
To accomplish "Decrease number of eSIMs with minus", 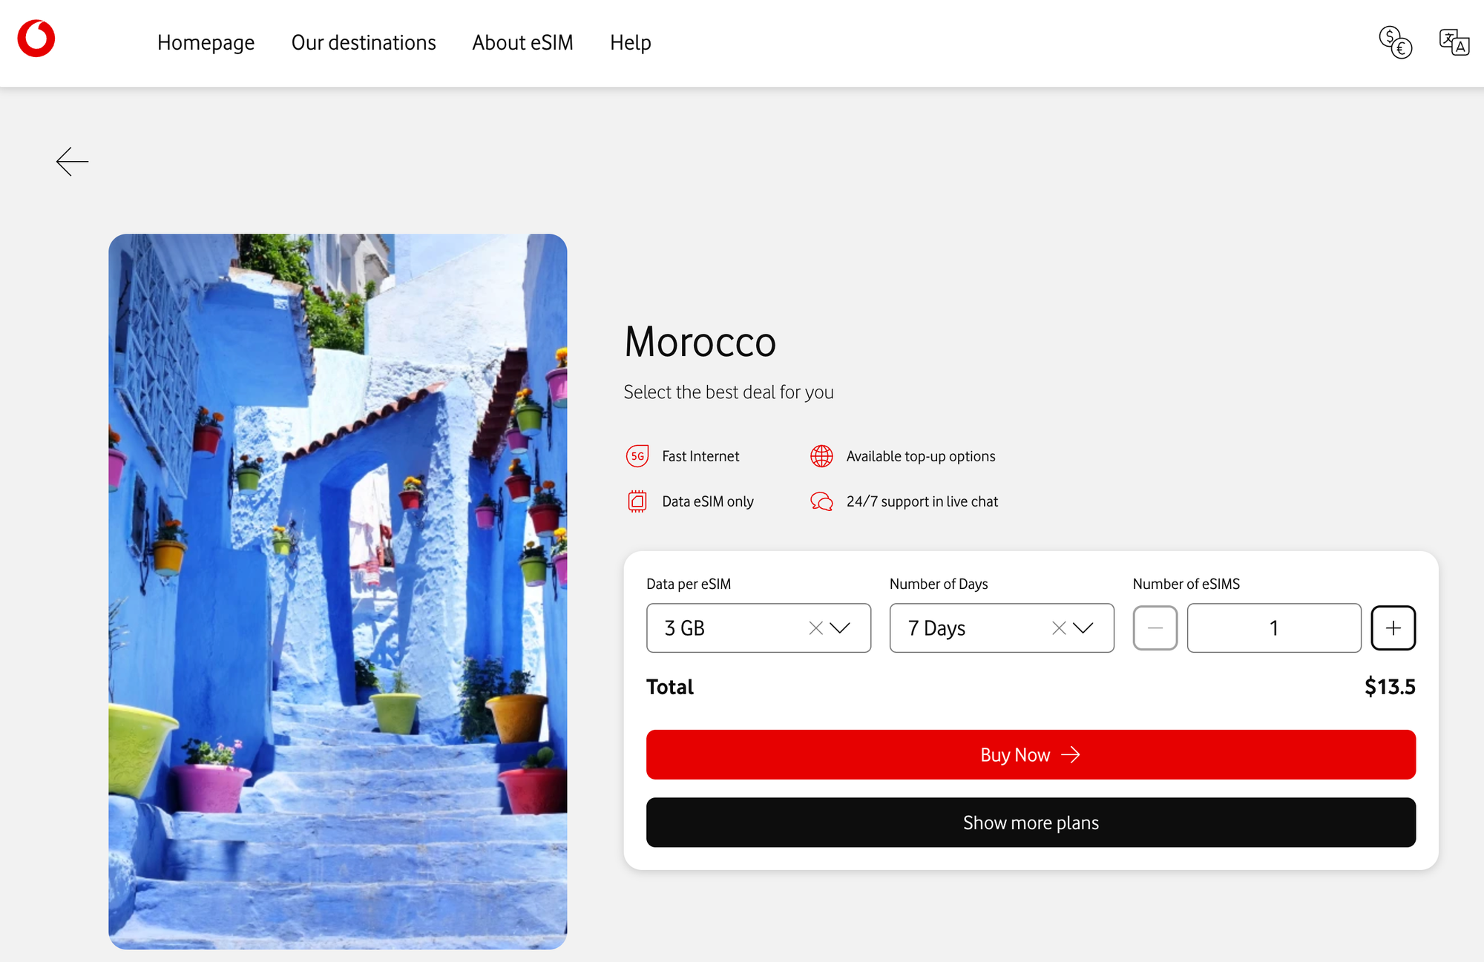I will 1155,628.
